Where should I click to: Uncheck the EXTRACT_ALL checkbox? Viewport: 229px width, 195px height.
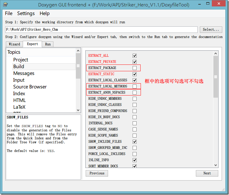click(134, 56)
